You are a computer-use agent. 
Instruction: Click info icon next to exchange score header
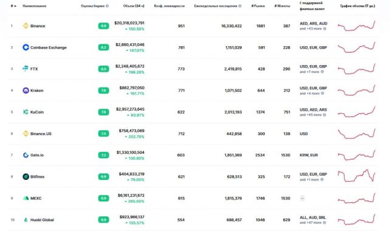tap(107, 6)
